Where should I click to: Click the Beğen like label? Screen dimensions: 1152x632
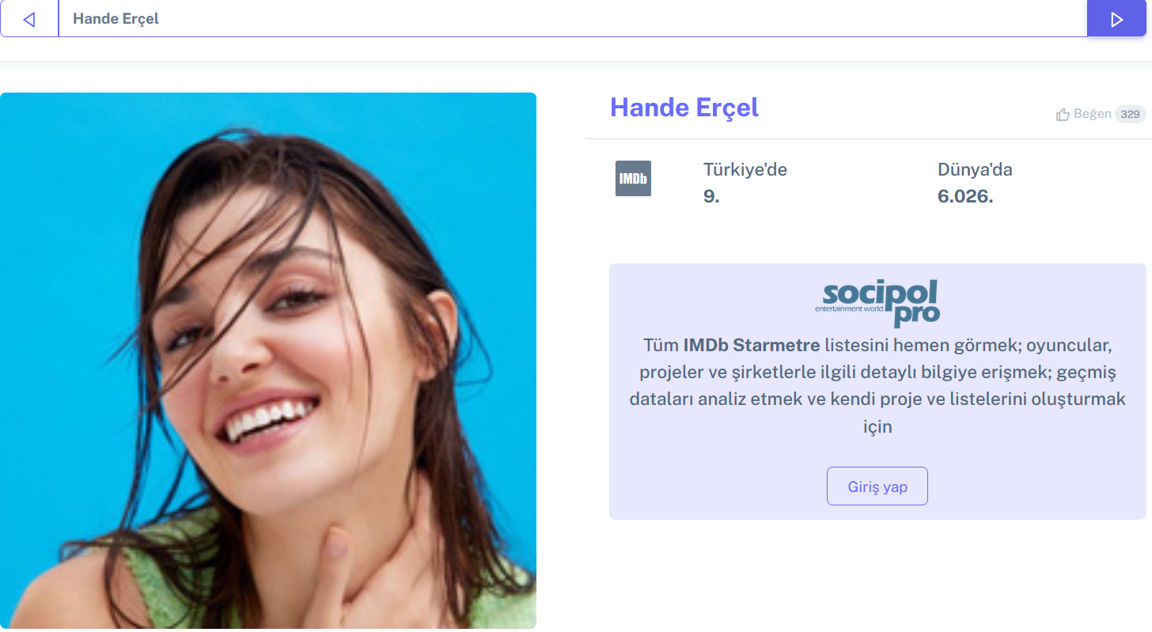point(1092,114)
